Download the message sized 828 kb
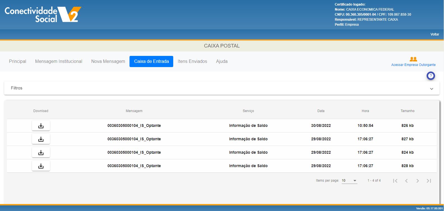Screen dimensions: 444x211 tap(41, 166)
